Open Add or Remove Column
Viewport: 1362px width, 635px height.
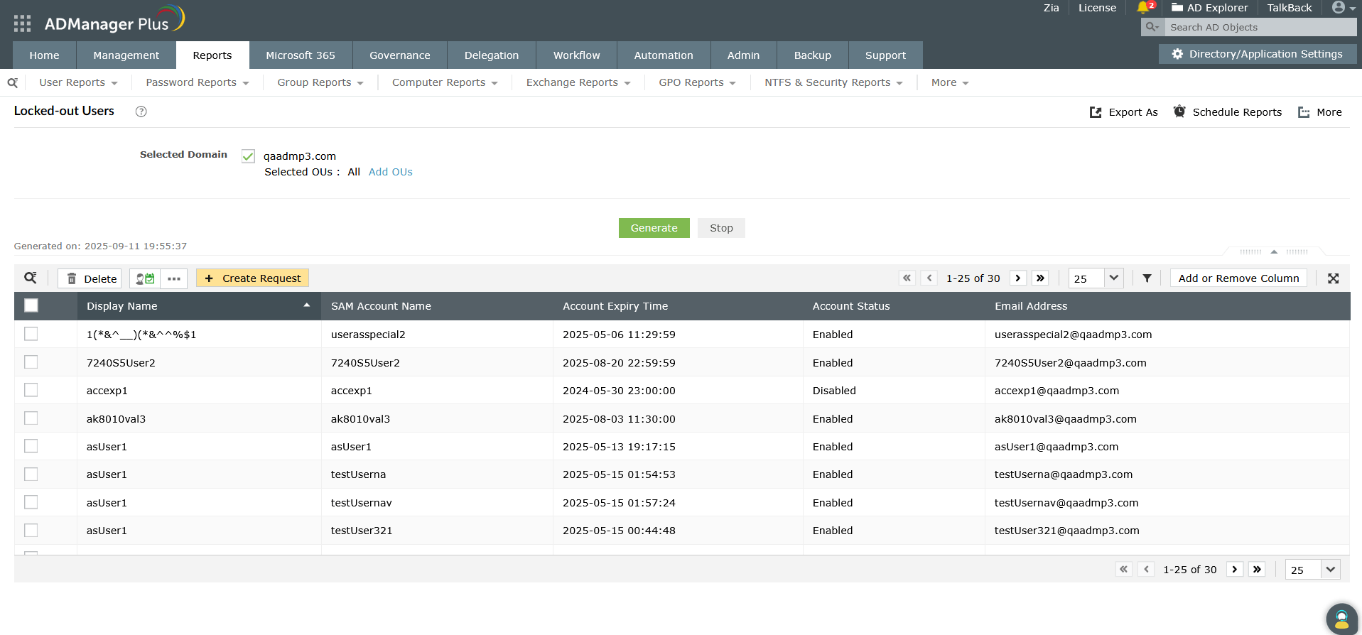click(x=1238, y=278)
